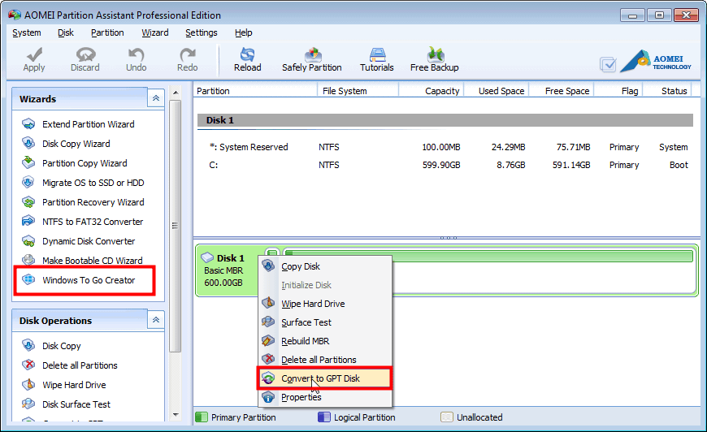
Task: Open Partition Recovery Wizard link
Action: pos(93,202)
